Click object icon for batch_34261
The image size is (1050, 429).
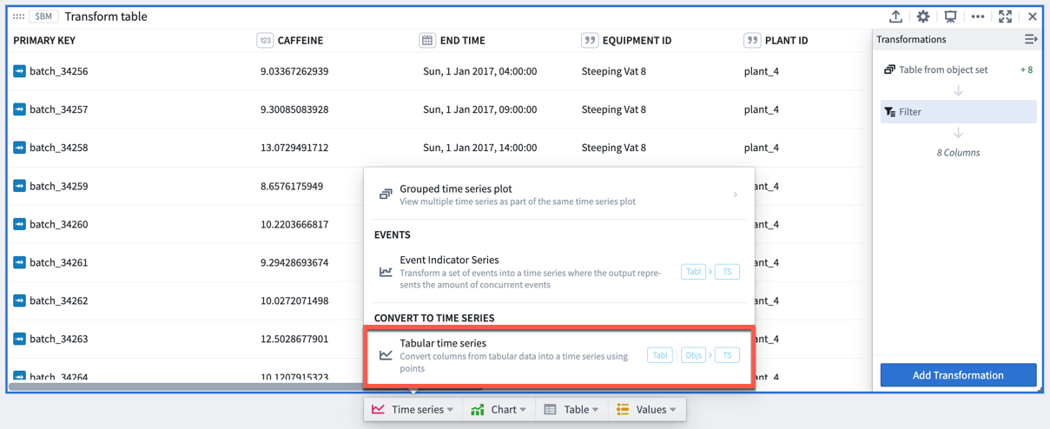[x=19, y=262]
